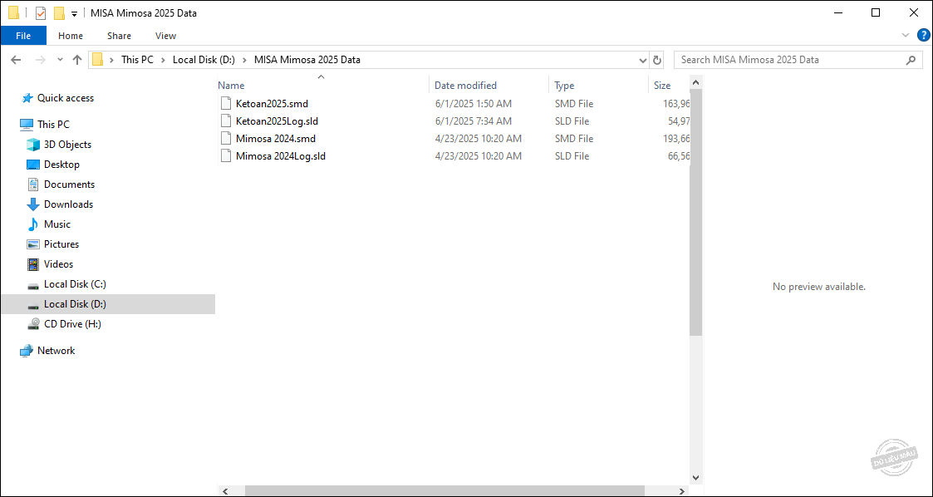Expand the chevron after Local Disk (D:) breadcrumb

(x=245, y=60)
